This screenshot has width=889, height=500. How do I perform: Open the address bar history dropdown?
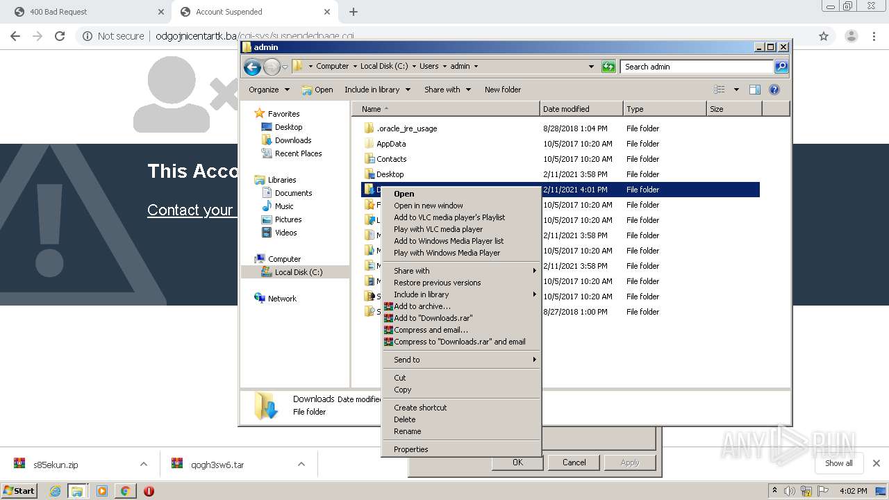591,67
